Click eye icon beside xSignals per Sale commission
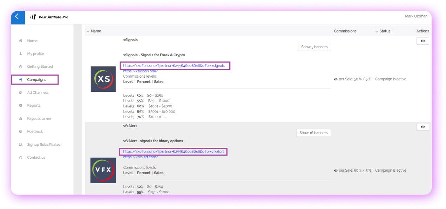The image size is (446, 209). point(336,79)
